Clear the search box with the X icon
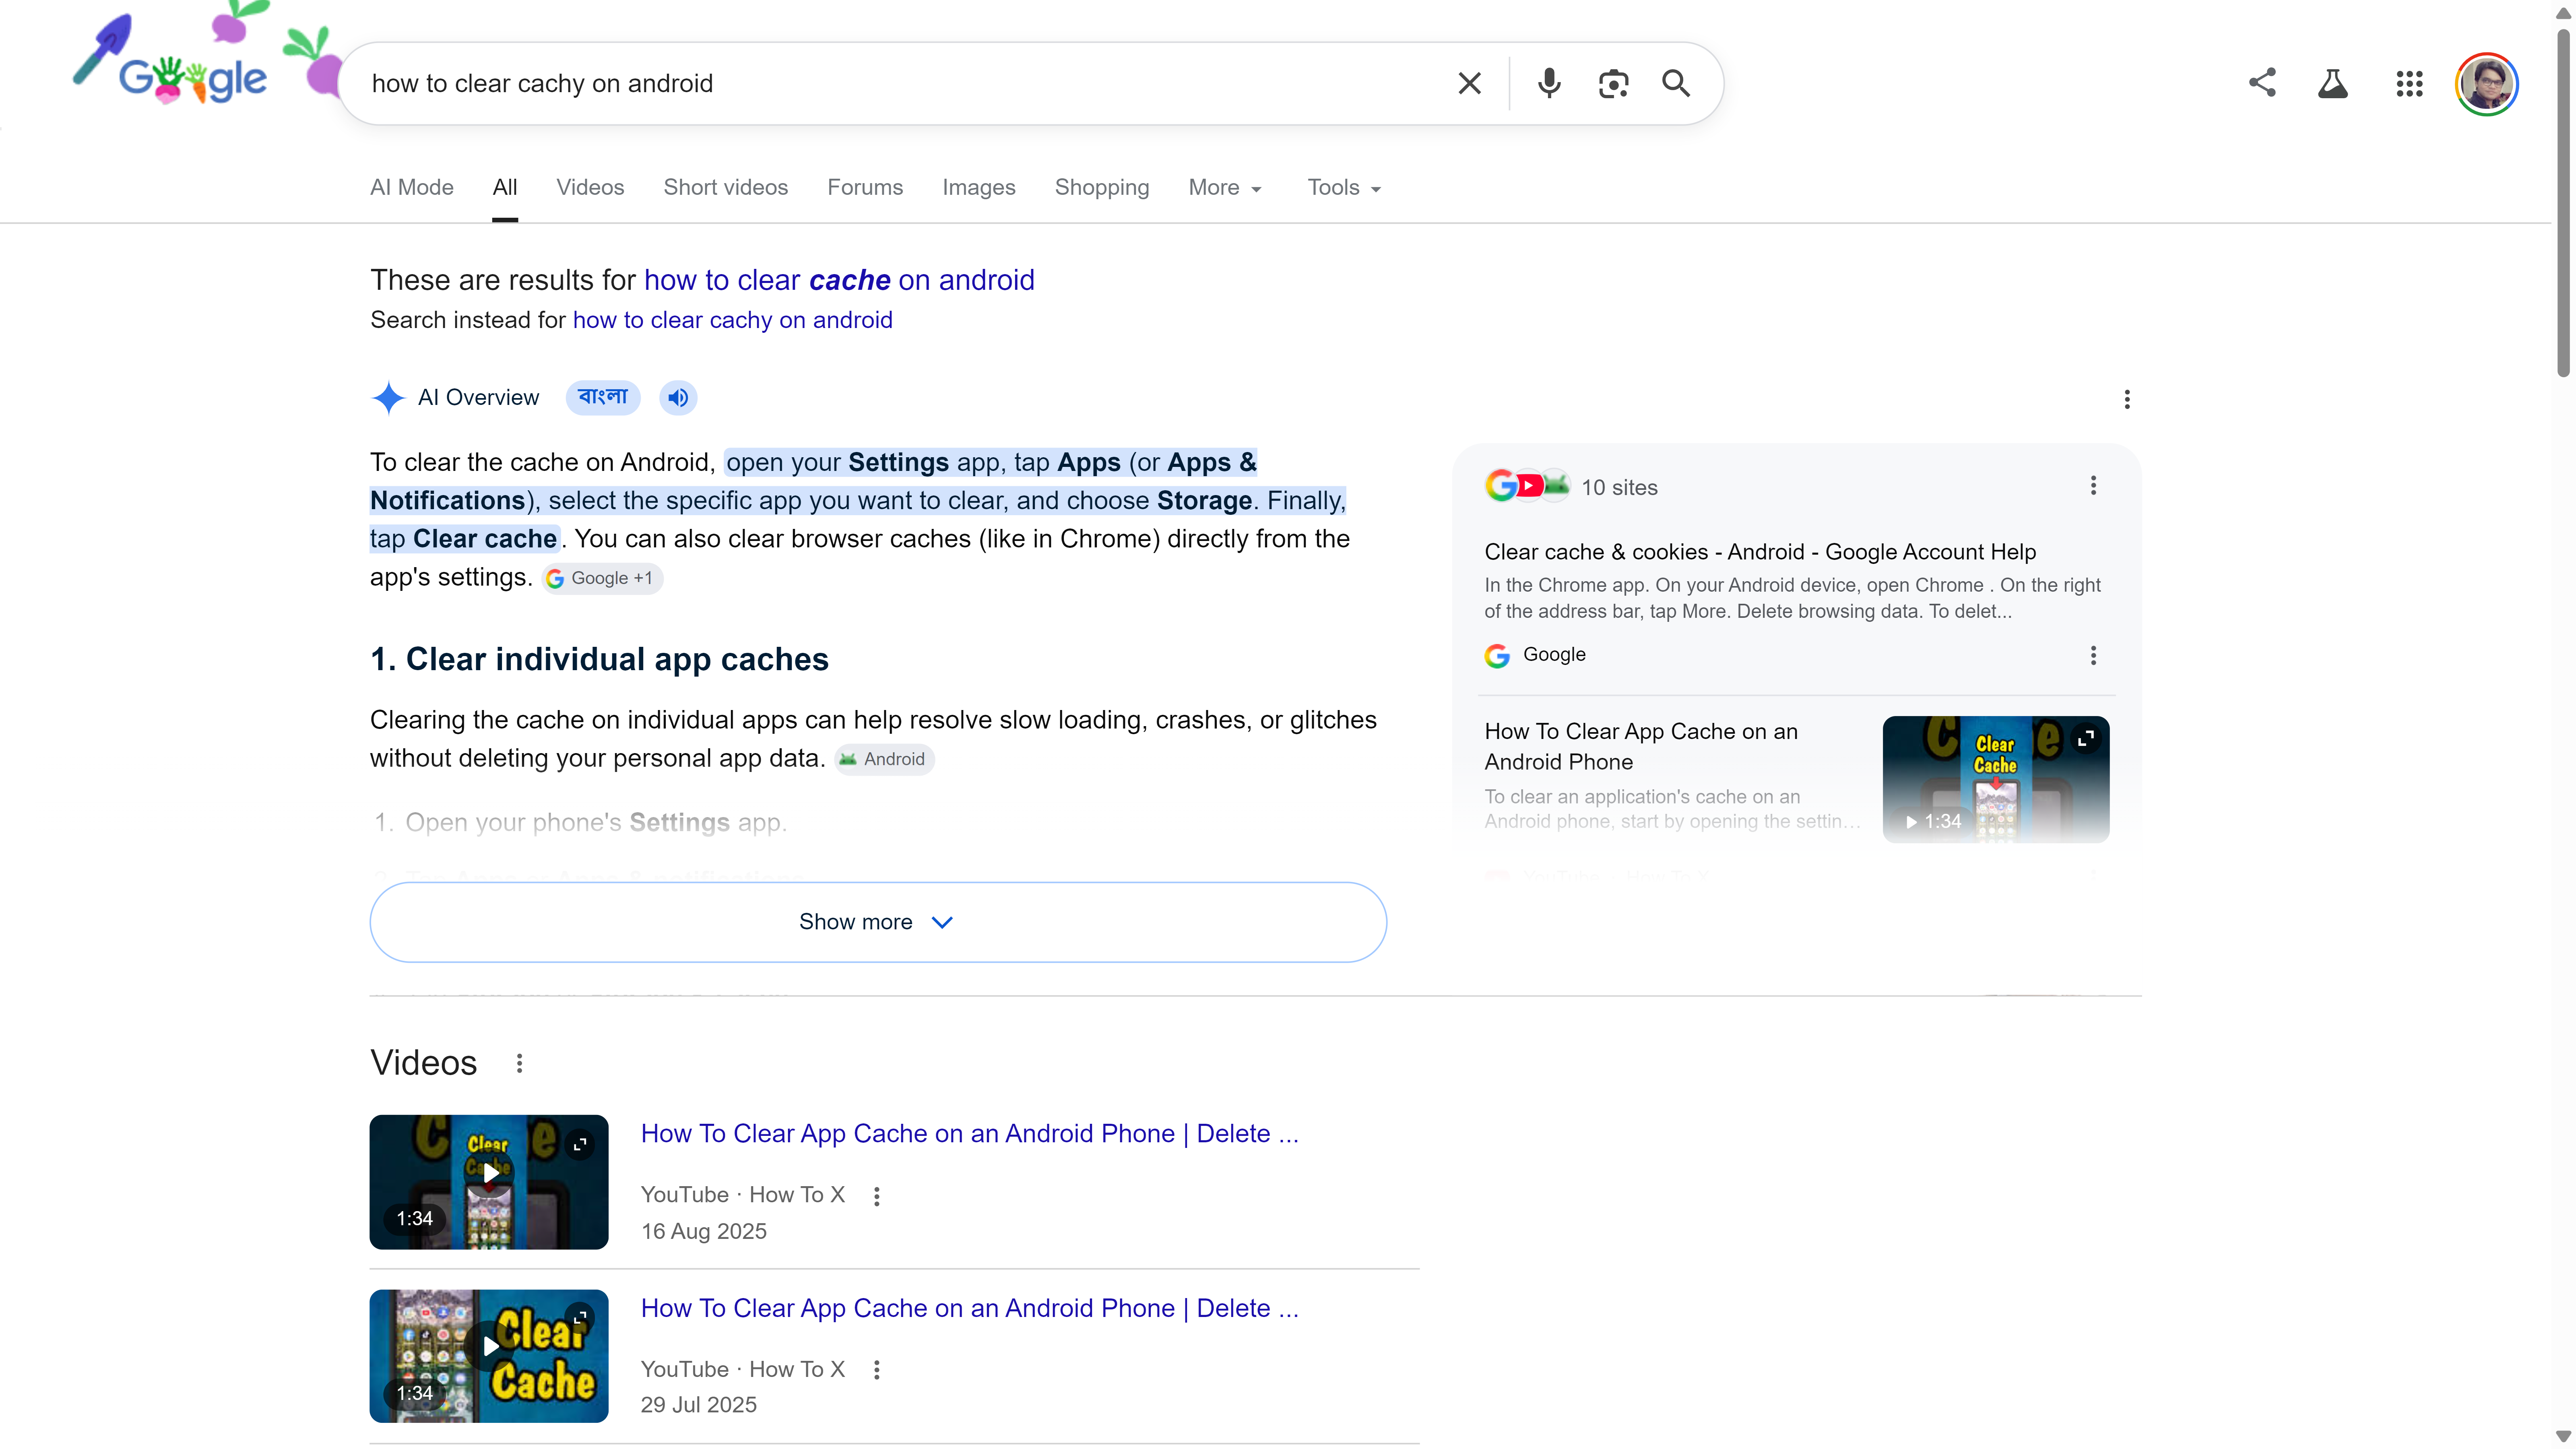The width and height of the screenshot is (2576, 1449). pyautogui.click(x=1469, y=83)
